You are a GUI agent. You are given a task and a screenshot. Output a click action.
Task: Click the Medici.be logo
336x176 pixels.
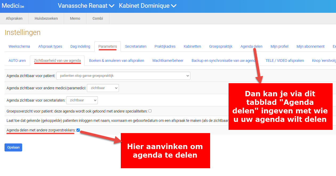tap(13, 6)
